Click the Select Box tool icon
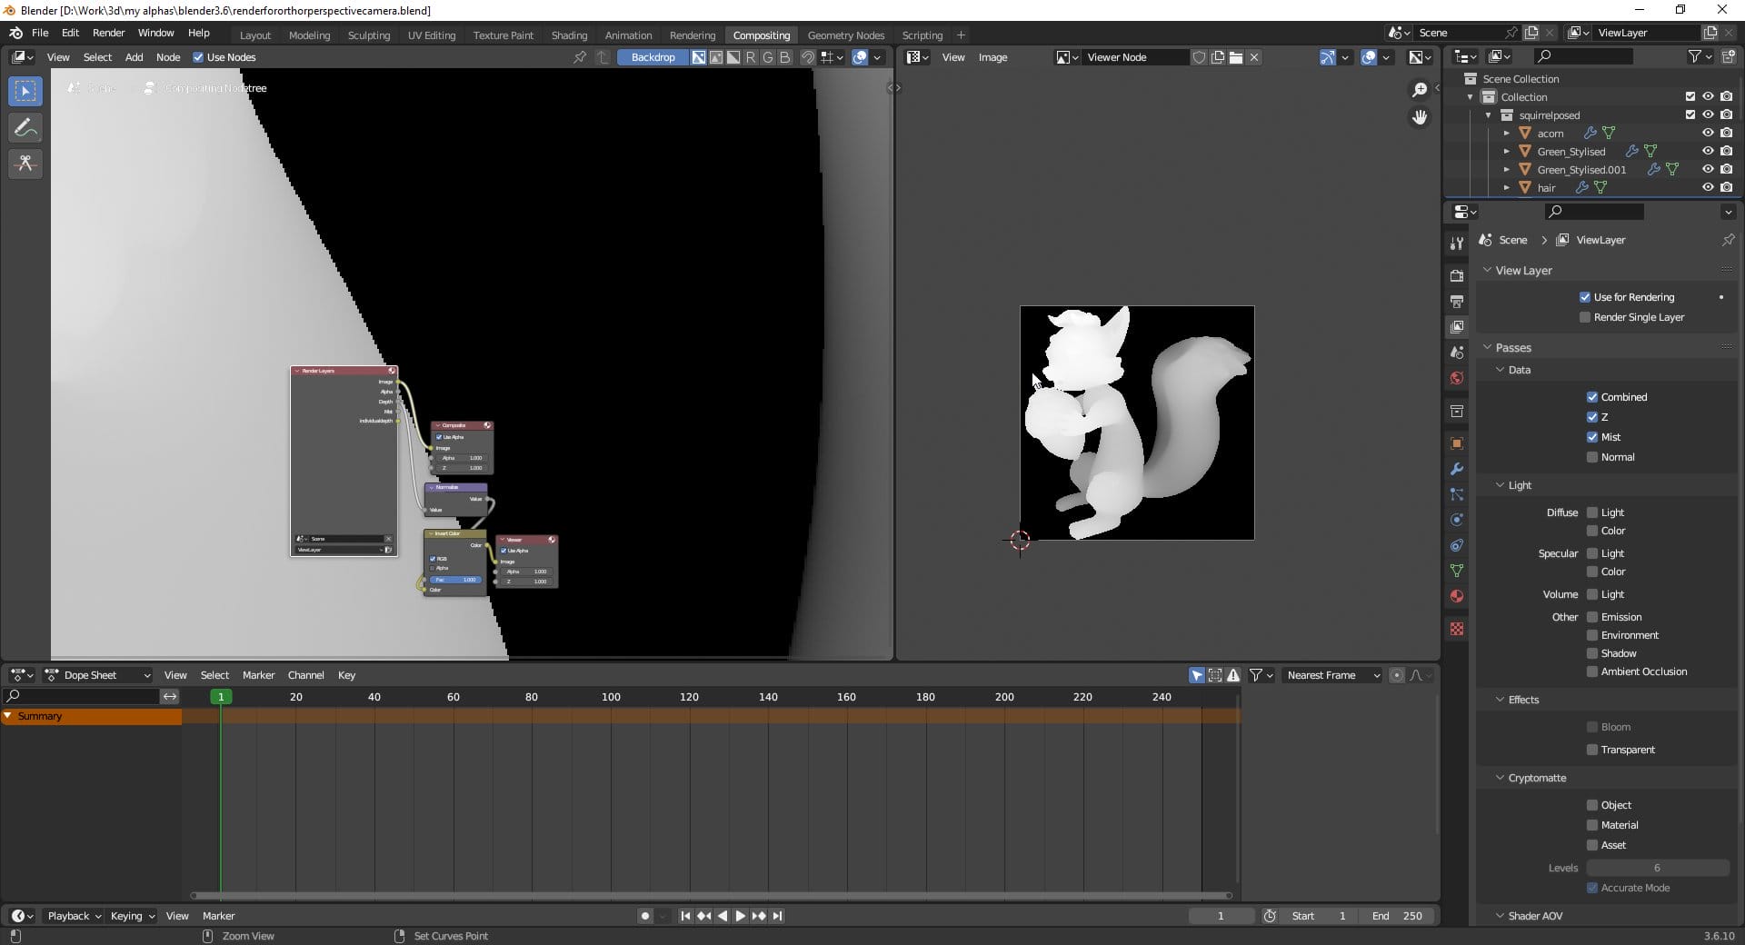The width and height of the screenshot is (1745, 945). coord(25,92)
